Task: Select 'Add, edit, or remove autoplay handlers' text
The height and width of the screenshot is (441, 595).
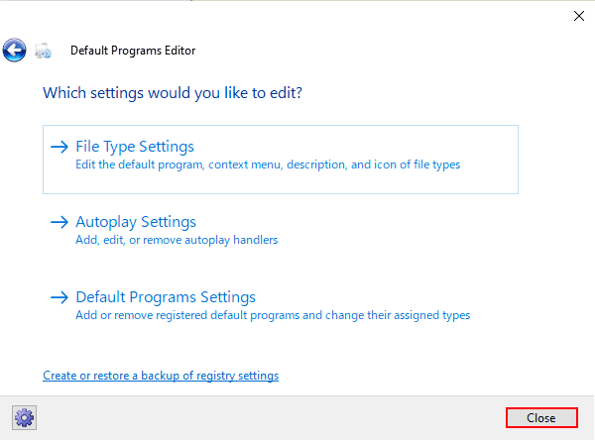Action: [x=177, y=240]
